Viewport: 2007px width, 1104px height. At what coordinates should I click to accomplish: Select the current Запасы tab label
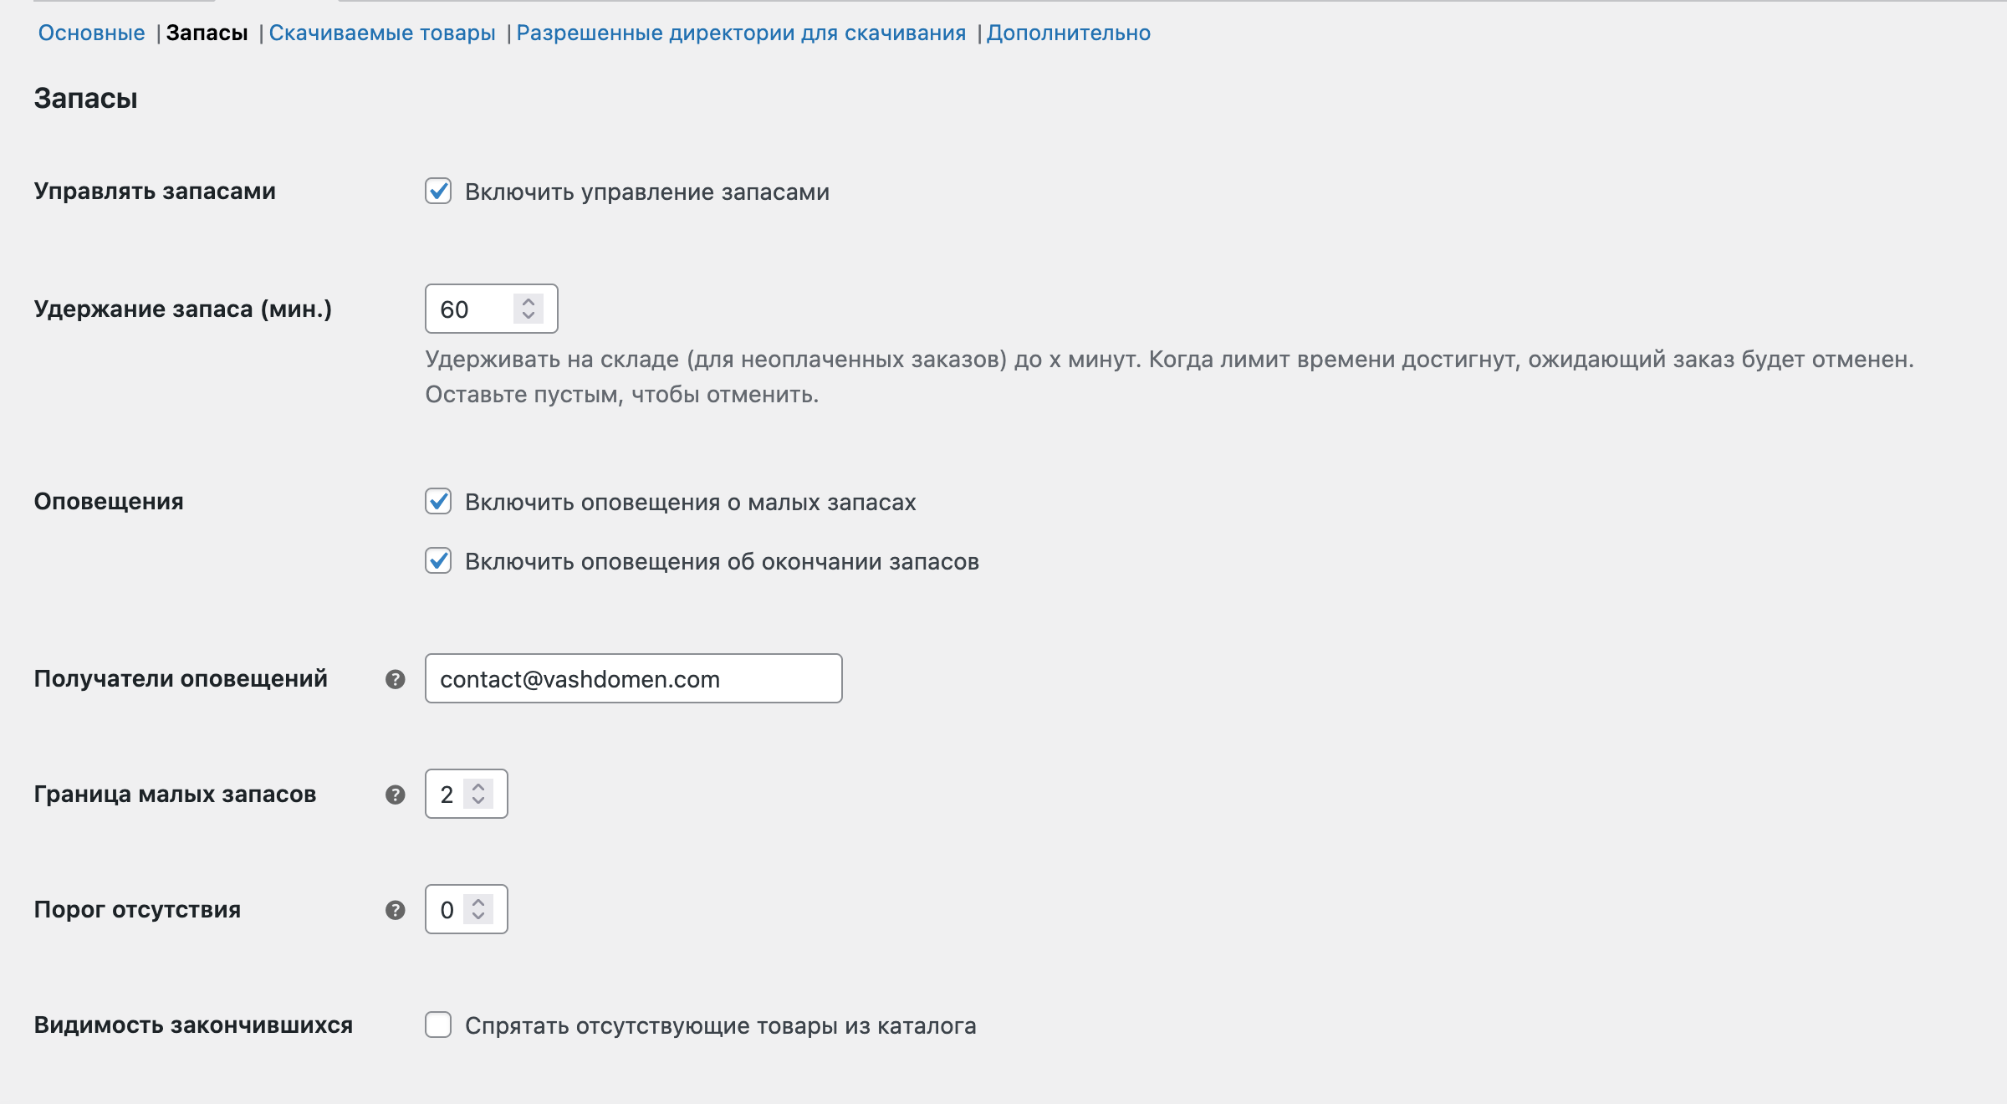207,33
